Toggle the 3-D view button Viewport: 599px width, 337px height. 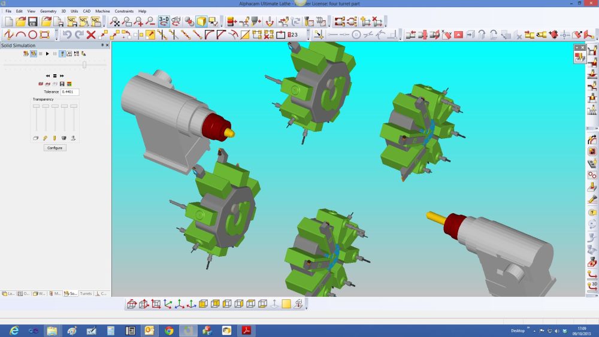point(164,22)
